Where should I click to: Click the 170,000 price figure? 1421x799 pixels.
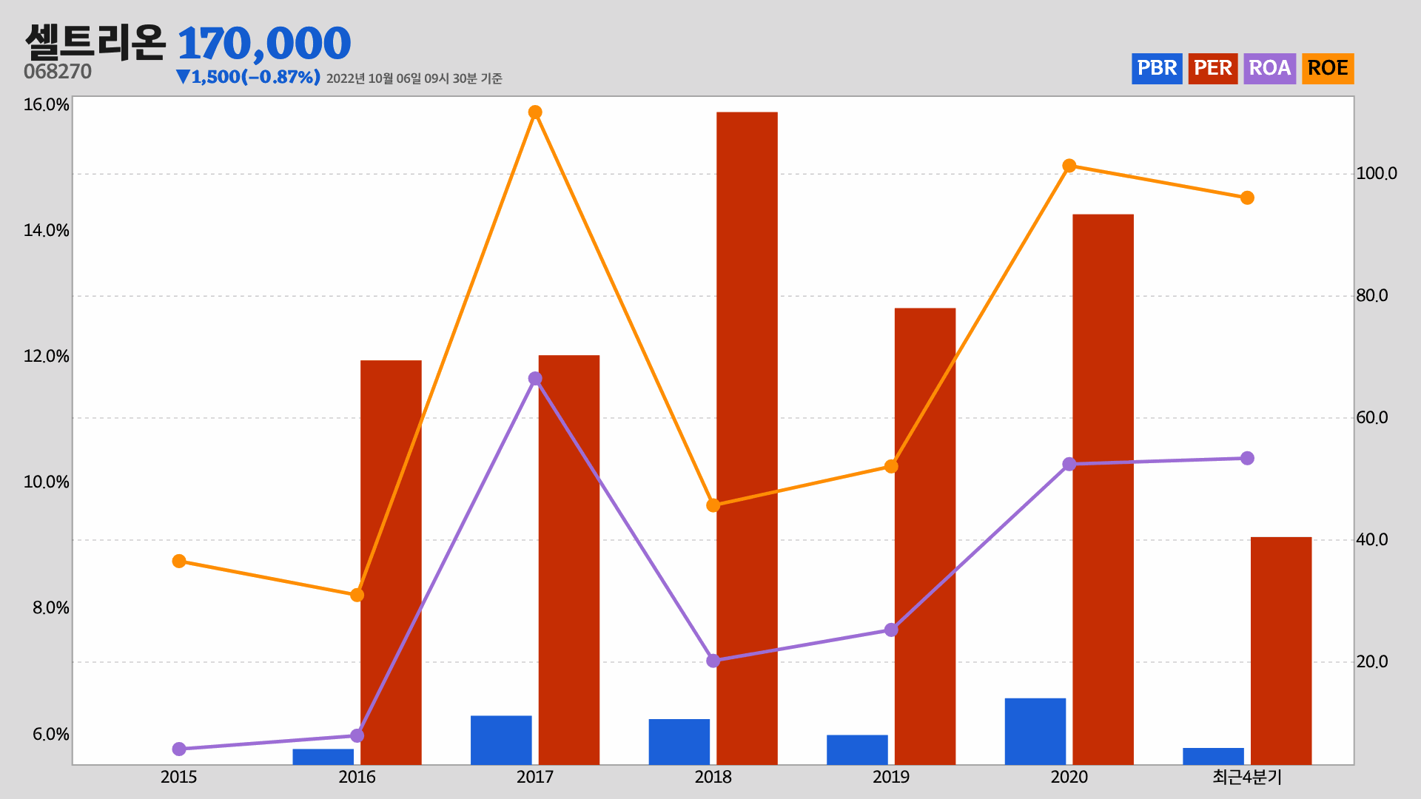pyautogui.click(x=264, y=44)
